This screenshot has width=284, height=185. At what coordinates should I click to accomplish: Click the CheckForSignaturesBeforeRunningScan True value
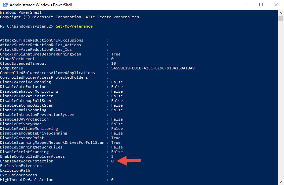pos(116,54)
